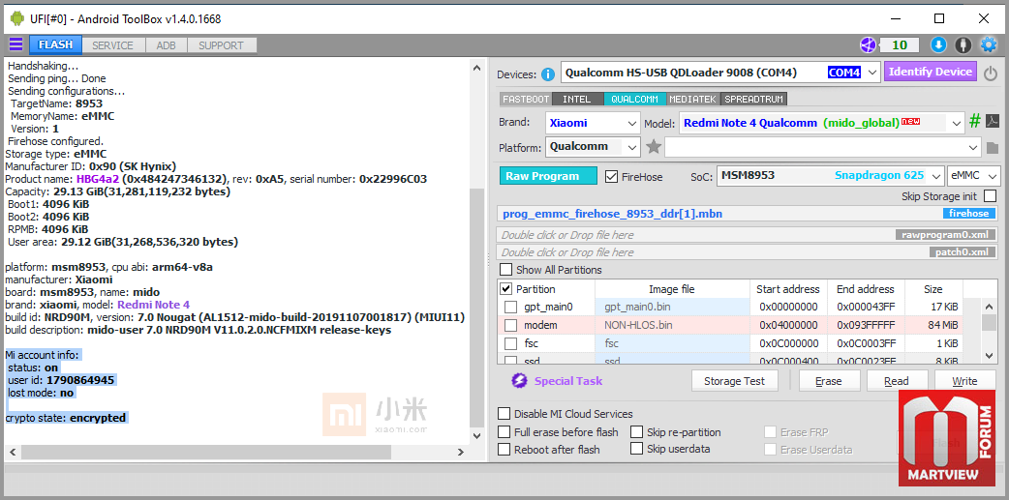Select the MEDIATEK platform tab
Image resolution: width=1009 pixels, height=500 pixels.
point(693,100)
